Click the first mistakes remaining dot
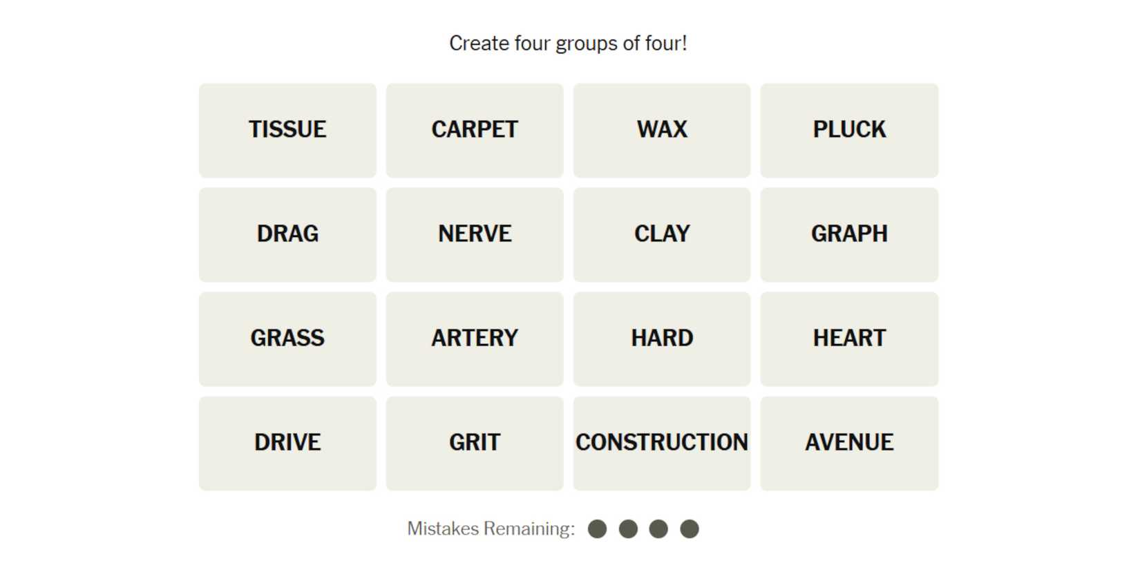Screen dimensions: 1140x570 [x=597, y=529]
